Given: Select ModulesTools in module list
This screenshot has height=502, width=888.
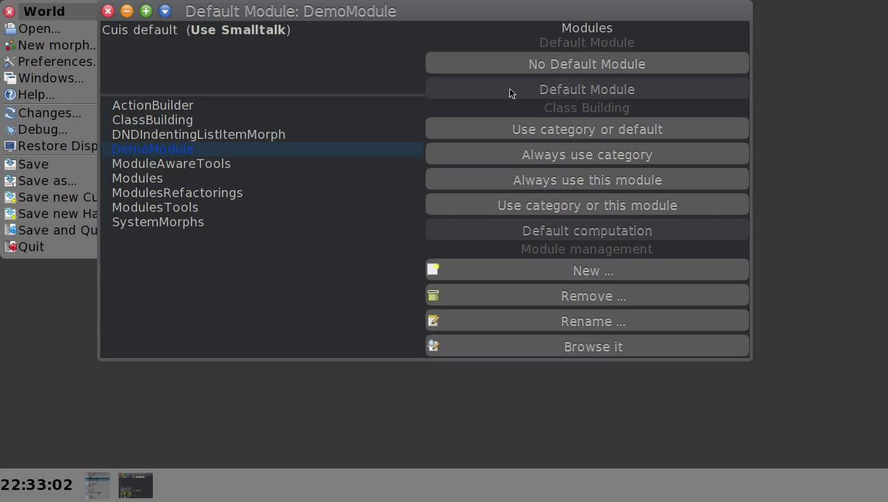Looking at the screenshot, I should click(x=263, y=207).
